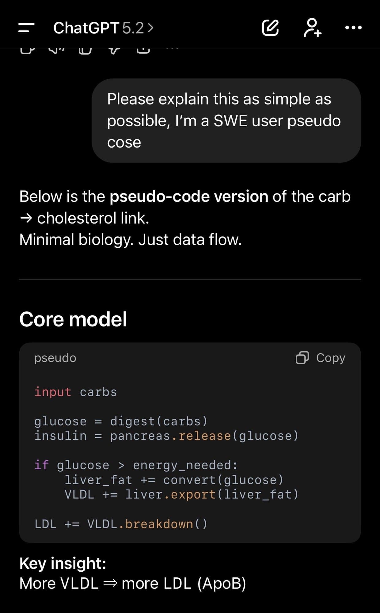Screen dimensions: 380x613
Task: Tap the thumbs up icon
Action: click(x=85, y=50)
